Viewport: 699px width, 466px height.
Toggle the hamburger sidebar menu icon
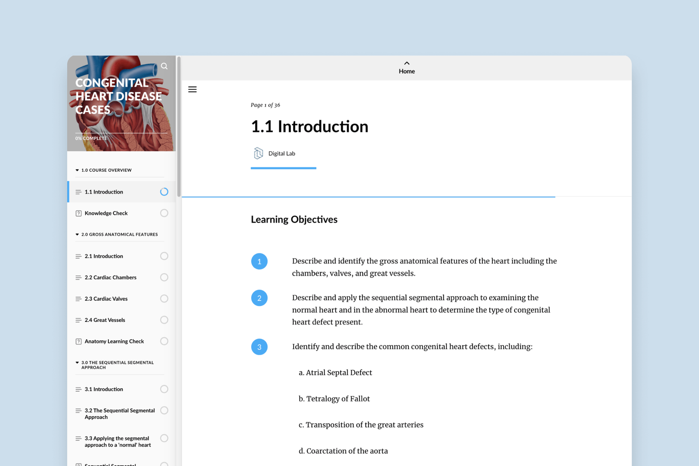[192, 90]
